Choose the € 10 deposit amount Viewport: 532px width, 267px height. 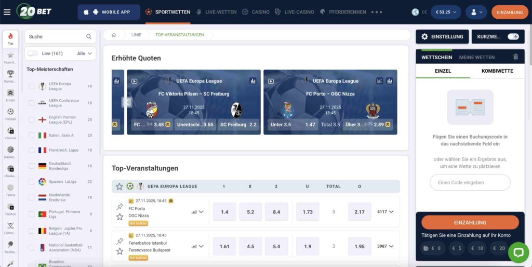478,248
